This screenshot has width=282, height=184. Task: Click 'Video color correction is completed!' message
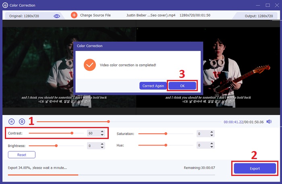coord(128,65)
